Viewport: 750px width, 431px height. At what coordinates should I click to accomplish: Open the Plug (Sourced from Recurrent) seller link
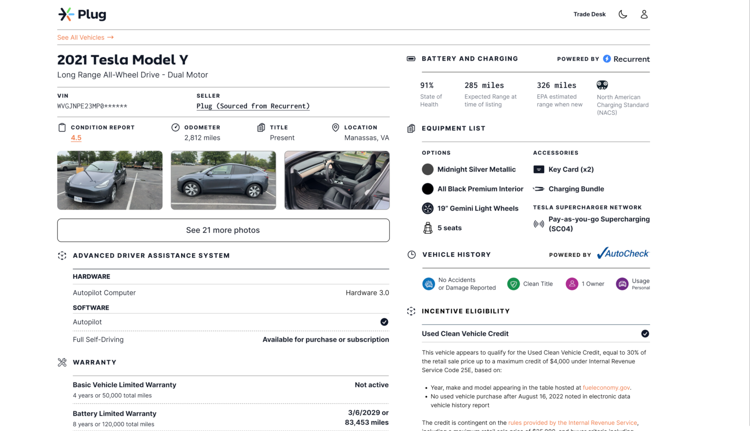pos(253,106)
